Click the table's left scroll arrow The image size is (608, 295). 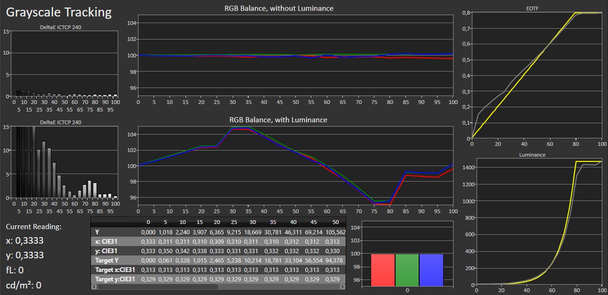94,286
